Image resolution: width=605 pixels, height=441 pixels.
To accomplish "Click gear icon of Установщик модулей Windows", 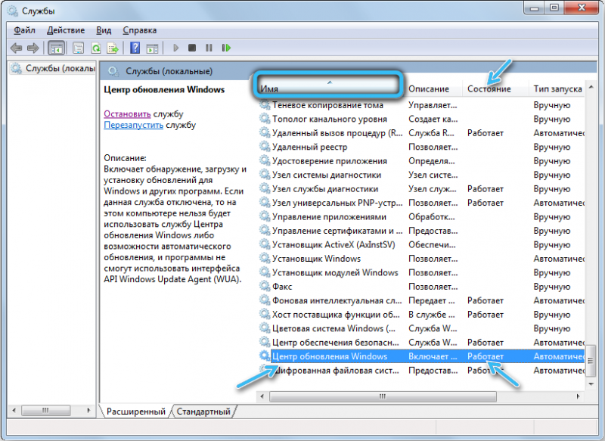I will [264, 272].
